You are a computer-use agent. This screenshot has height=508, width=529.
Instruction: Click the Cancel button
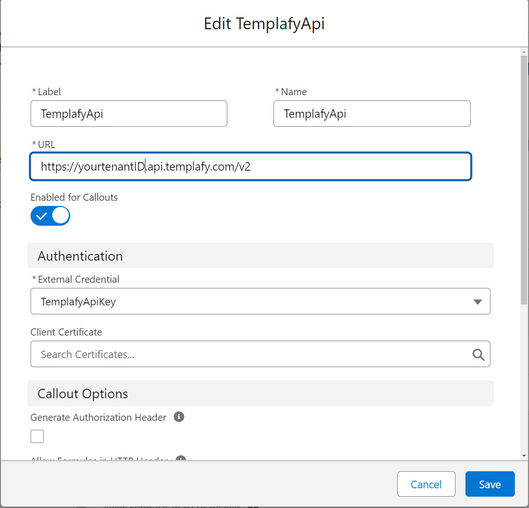click(426, 484)
